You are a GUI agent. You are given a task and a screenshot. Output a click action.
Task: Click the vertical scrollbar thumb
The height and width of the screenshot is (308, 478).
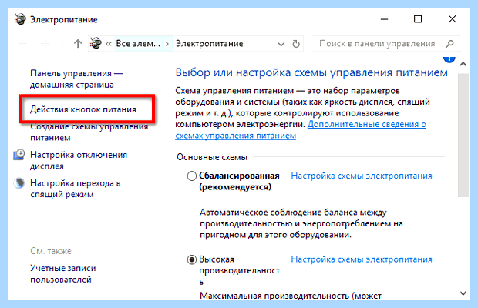[x=463, y=135]
